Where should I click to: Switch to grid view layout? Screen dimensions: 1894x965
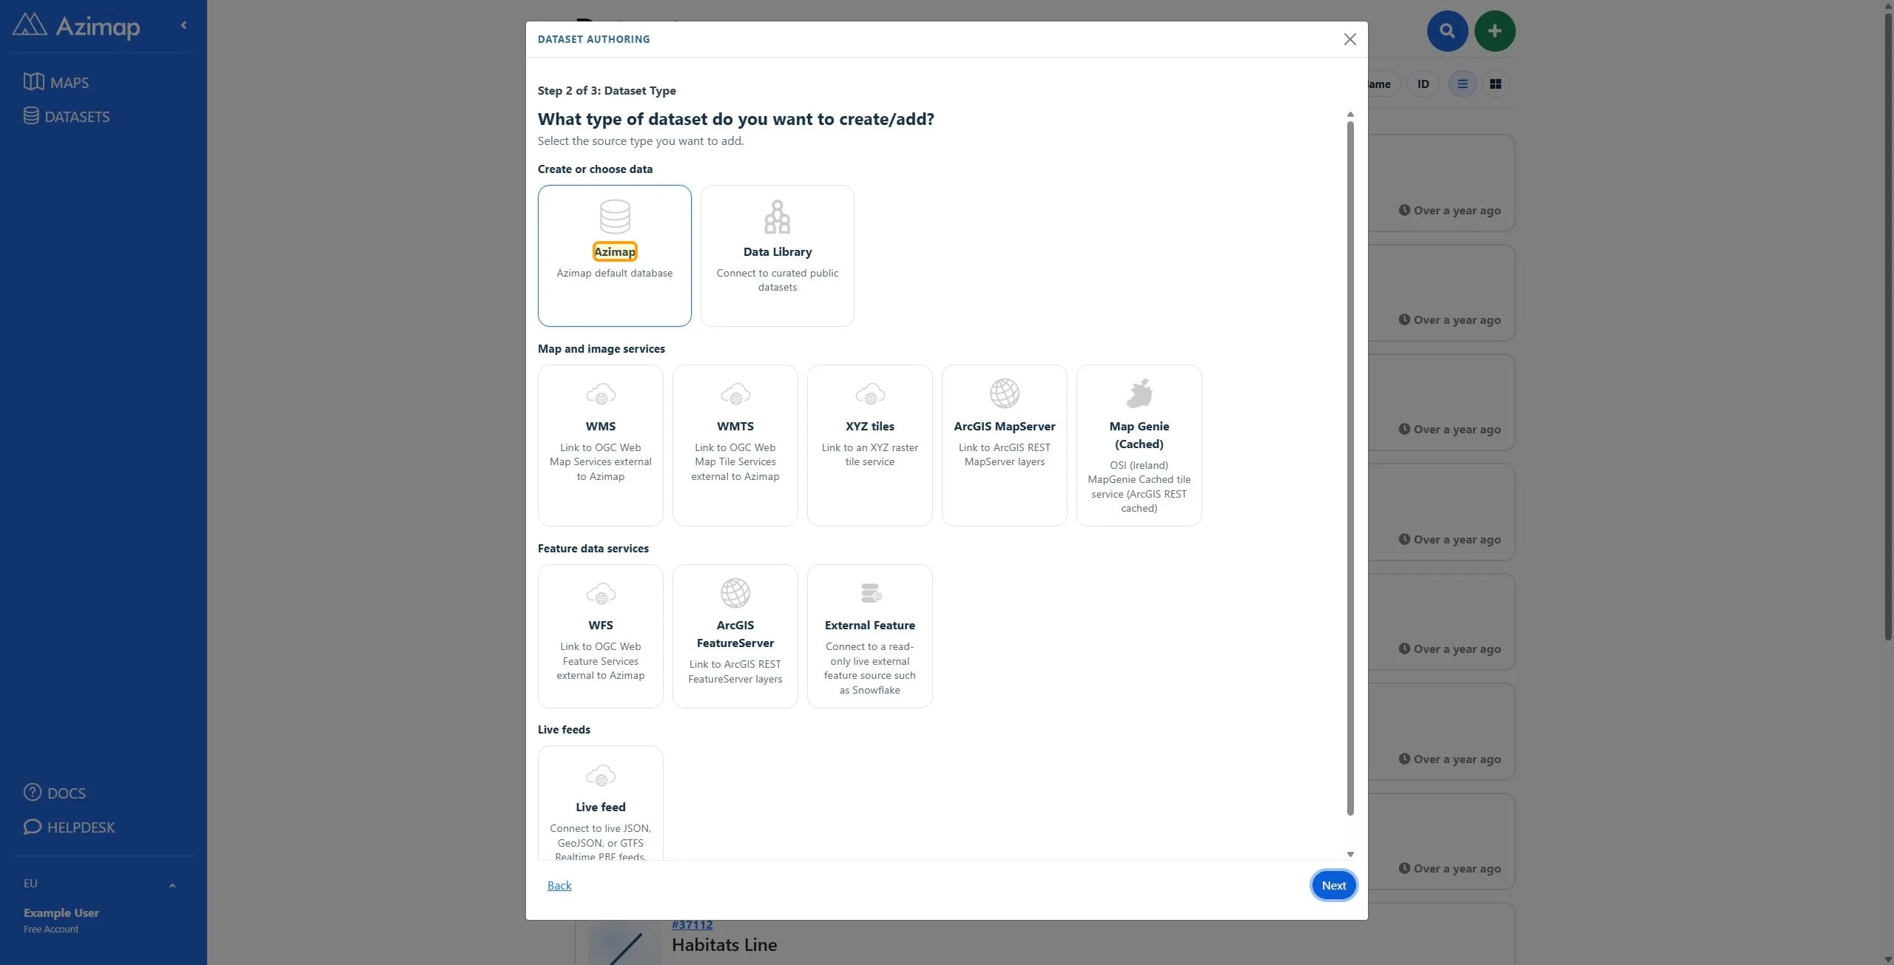point(1495,84)
